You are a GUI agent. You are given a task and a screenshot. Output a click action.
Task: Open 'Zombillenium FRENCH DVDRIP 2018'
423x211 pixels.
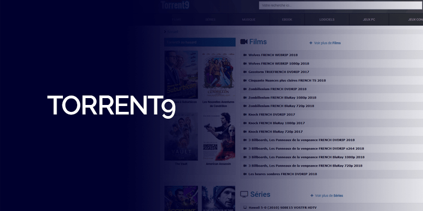(x=277, y=89)
